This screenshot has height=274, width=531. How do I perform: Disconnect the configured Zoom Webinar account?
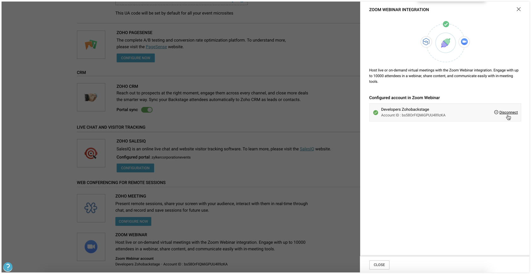[508, 112]
